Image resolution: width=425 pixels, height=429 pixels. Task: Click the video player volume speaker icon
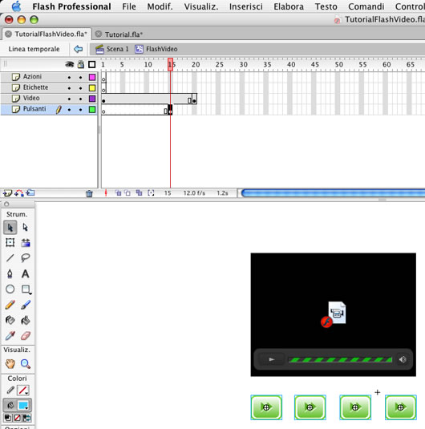tap(403, 359)
